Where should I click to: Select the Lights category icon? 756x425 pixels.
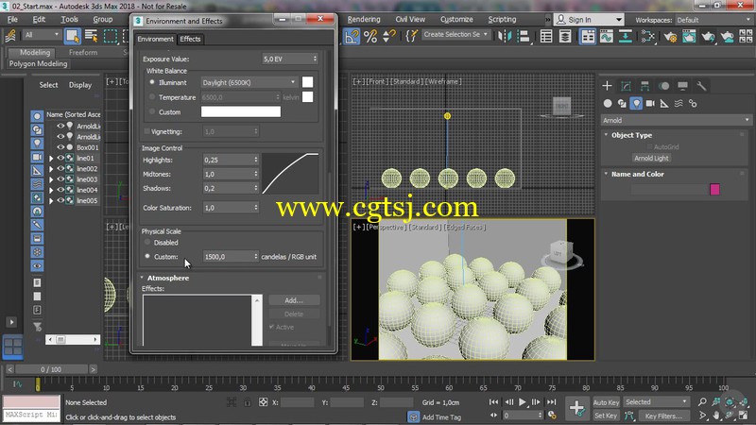(x=636, y=103)
